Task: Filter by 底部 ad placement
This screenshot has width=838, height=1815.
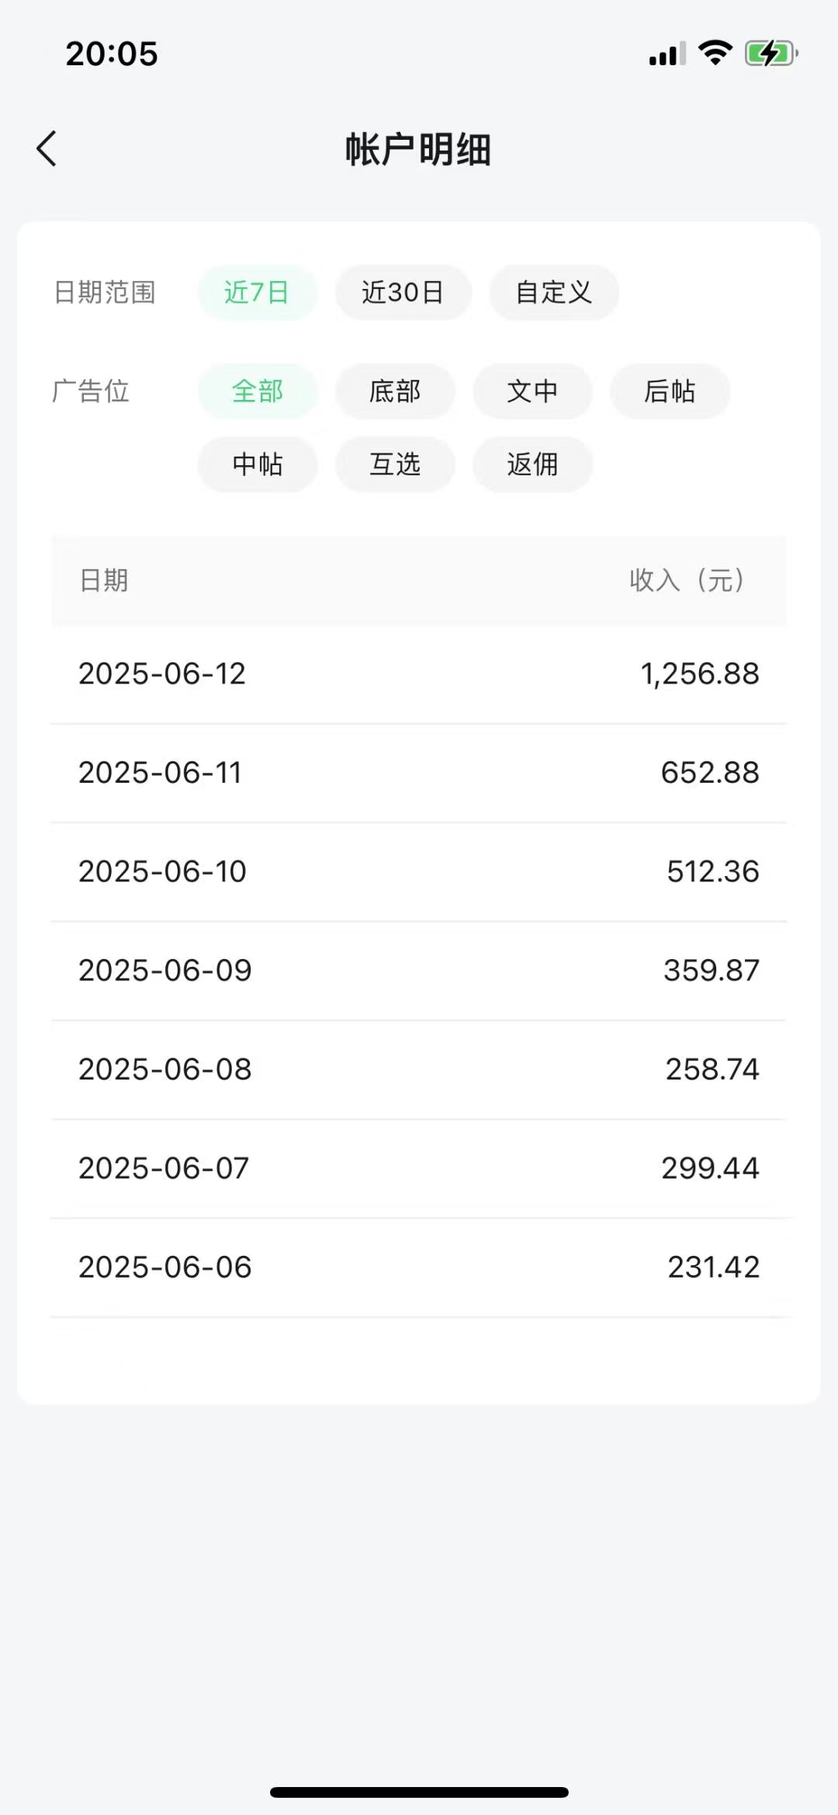Action: [395, 391]
